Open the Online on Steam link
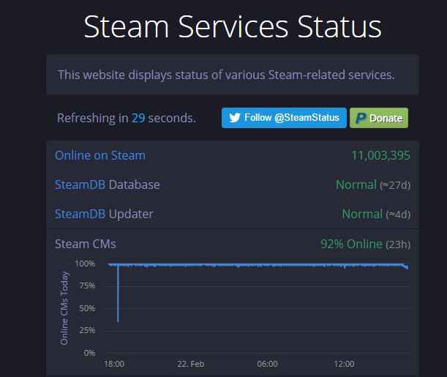This screenshot has width=447, height=377. point(100,155)
